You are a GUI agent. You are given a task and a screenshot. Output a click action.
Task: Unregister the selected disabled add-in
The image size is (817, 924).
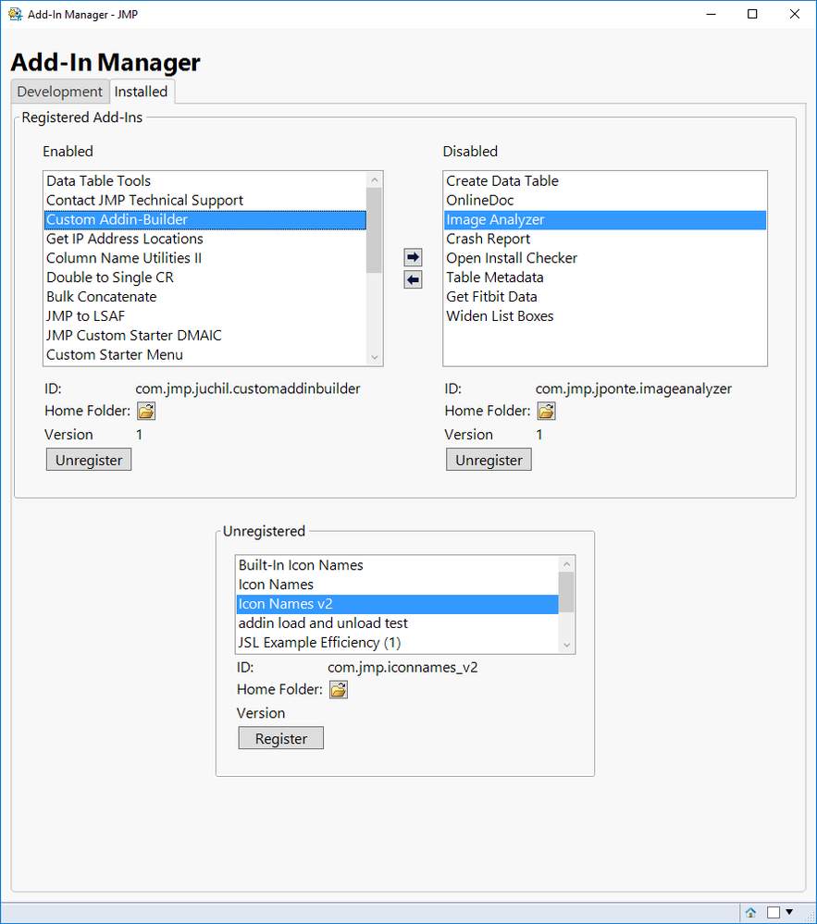pyautogui.click(x=489, y=460)
